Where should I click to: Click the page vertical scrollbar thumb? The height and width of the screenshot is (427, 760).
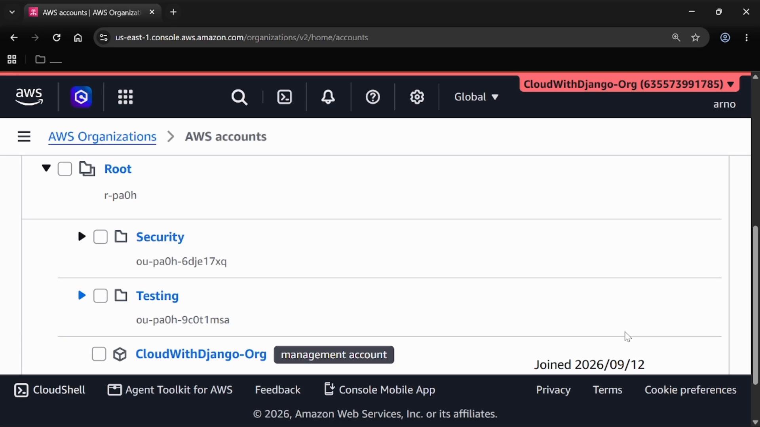coord(755,304)
